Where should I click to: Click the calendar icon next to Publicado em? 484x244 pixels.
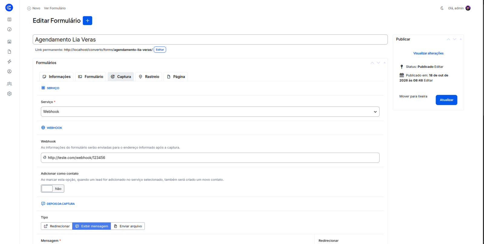[x=402, y=75]
